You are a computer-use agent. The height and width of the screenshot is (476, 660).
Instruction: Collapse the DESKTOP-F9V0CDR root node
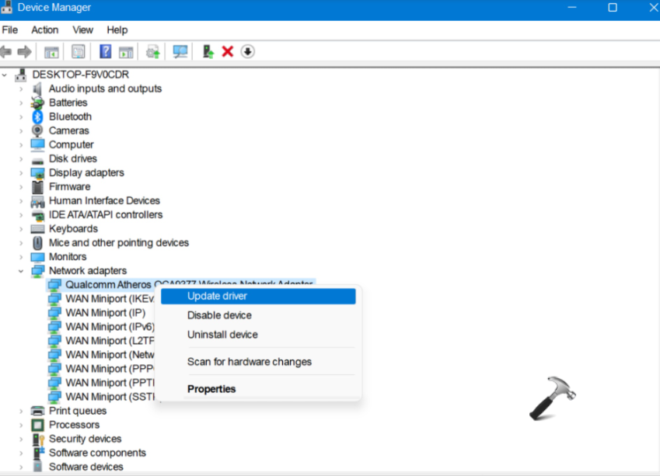tap(5, 75)
